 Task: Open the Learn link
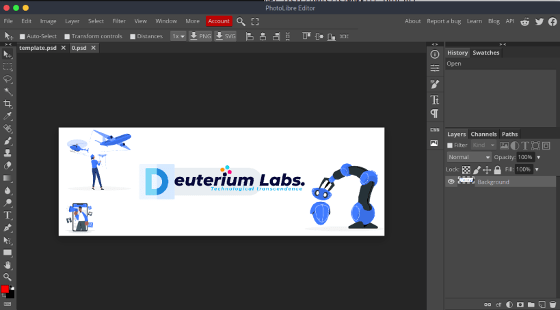click(x=475, y=21)
